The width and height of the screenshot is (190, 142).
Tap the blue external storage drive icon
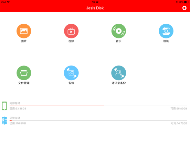[x=4, y=120]
